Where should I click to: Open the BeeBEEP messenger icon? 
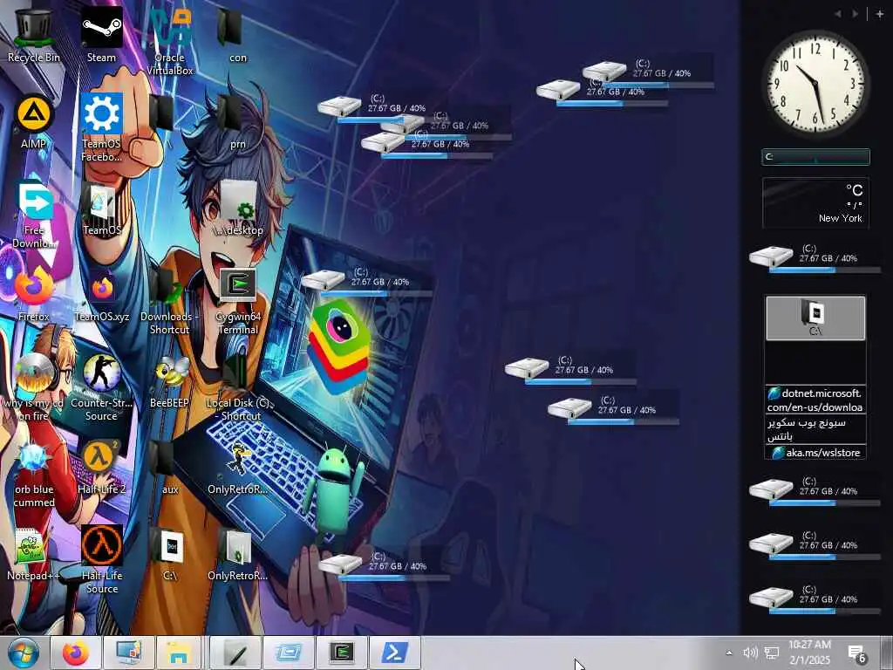(x=170, y=382)
